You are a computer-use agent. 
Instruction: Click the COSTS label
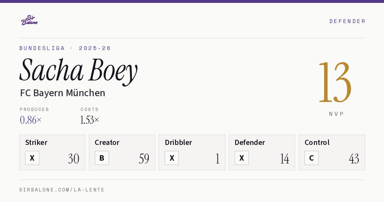coord(90,109)
